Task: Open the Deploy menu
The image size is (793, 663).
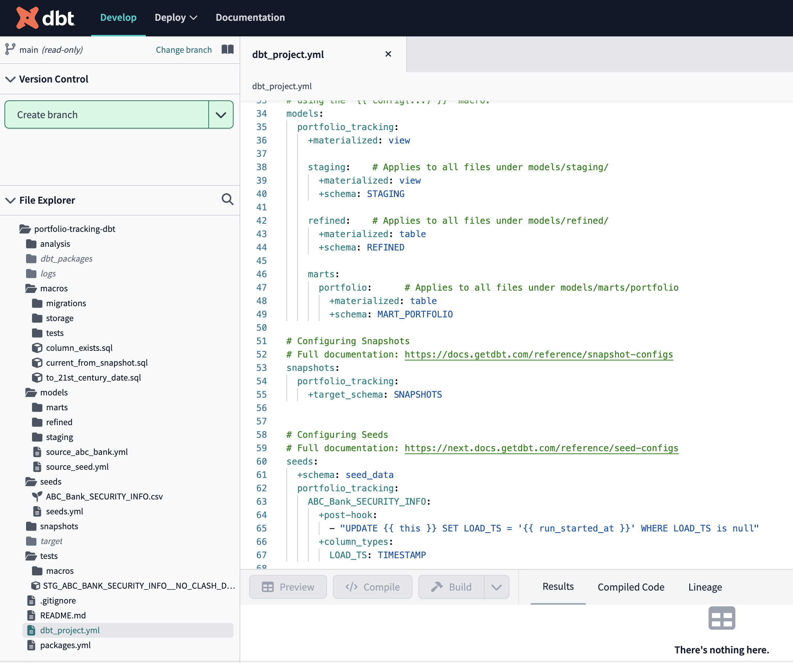Action: (x=174, y=18)
